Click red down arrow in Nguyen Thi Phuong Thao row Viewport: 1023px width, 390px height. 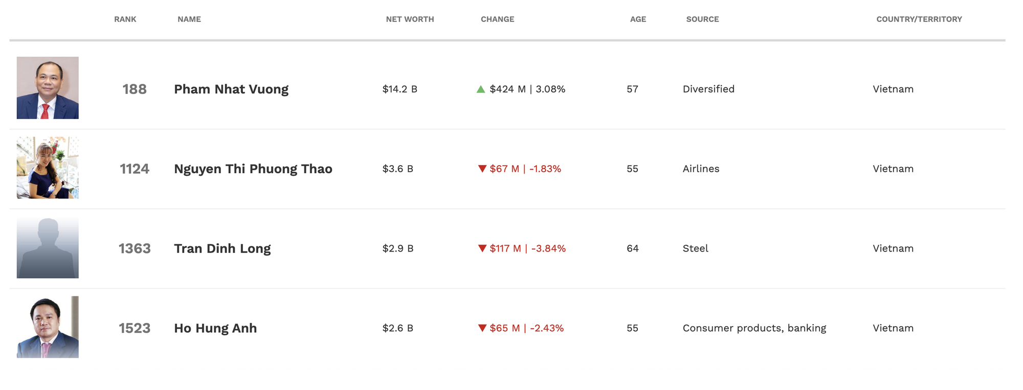coord(482,169)
